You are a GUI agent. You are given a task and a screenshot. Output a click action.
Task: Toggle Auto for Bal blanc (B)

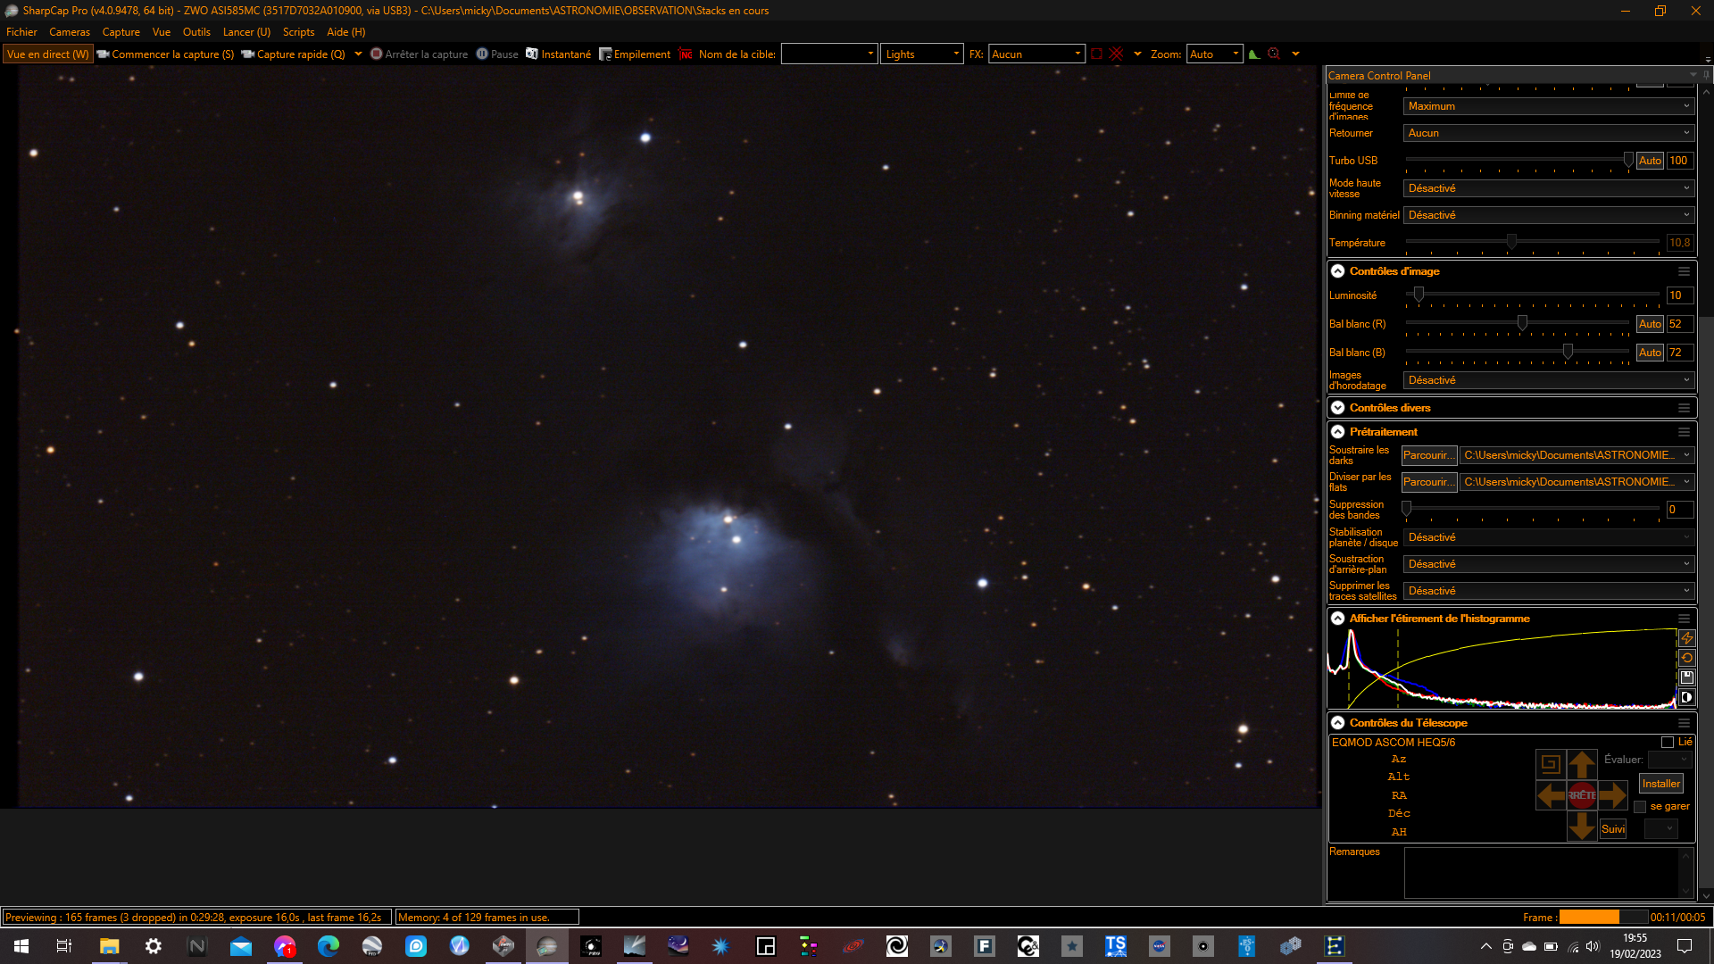click(1650, 353)
